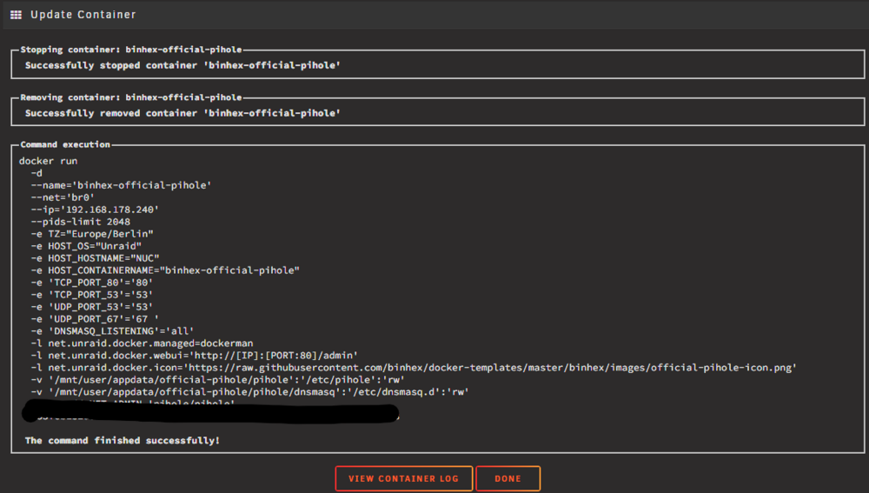
Task: Click the net.unraid.docker.icon URL line
Action: click(x=414, y=368)
